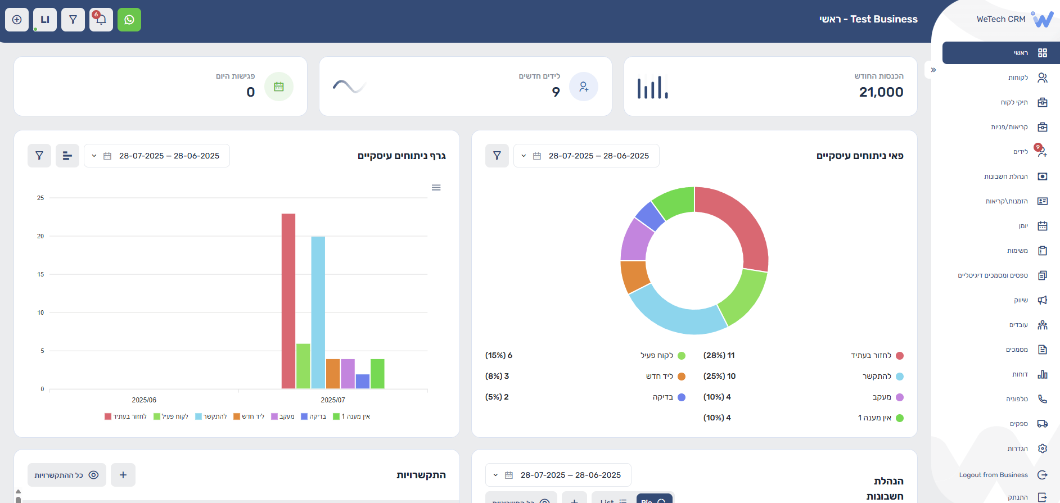Open the notifications bell
This screenshot has height=503, width=1060.
[101, 20]
